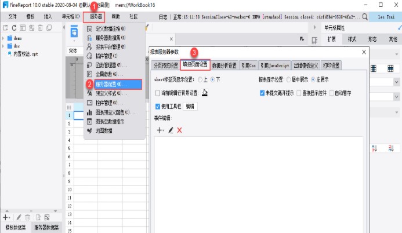Switch to 扩展 cell property tab
The image size is (402, 233).
pos(331,39)
